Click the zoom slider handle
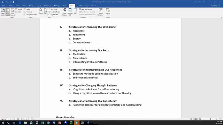 pos(210,119)
